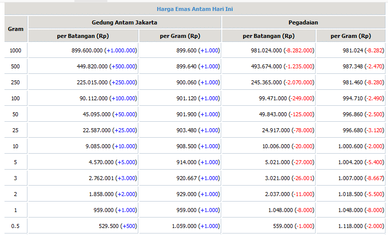Click the 899.600.000 Antam per Batangan price
This screenshot has width=388, height=235.
[x=87, y=50]
